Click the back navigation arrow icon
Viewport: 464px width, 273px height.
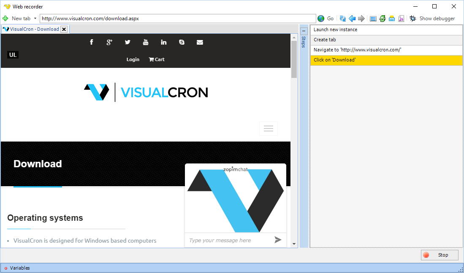click(x=352, y=18)
